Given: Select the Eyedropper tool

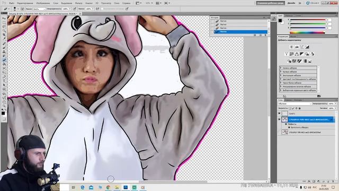Looking at the screenshot, I should (4, 39).
